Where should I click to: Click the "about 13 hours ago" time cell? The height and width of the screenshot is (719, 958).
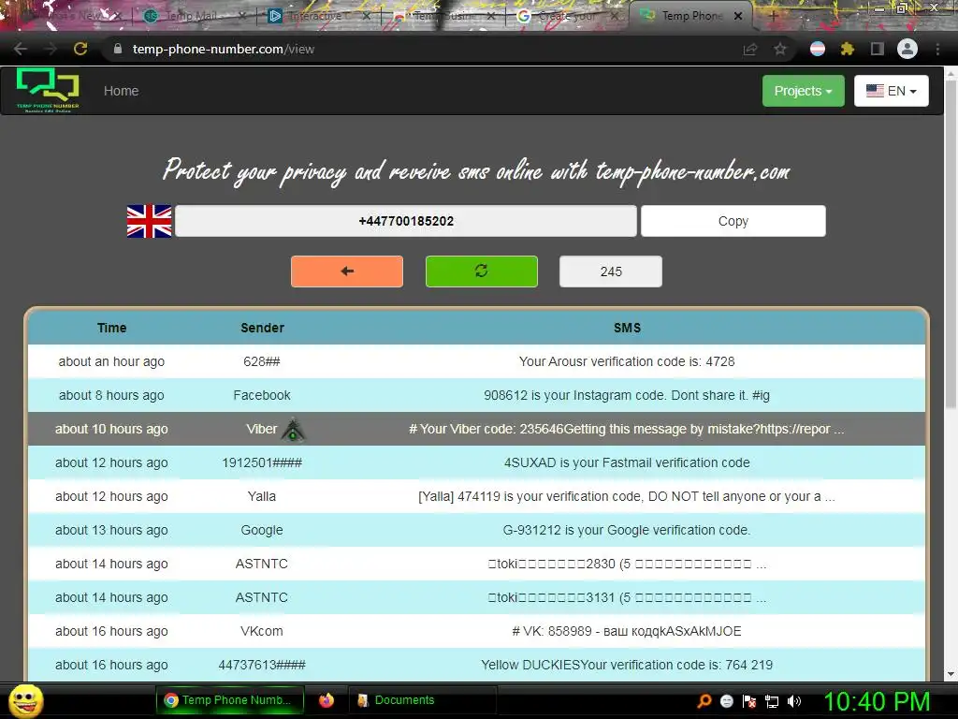111,530
